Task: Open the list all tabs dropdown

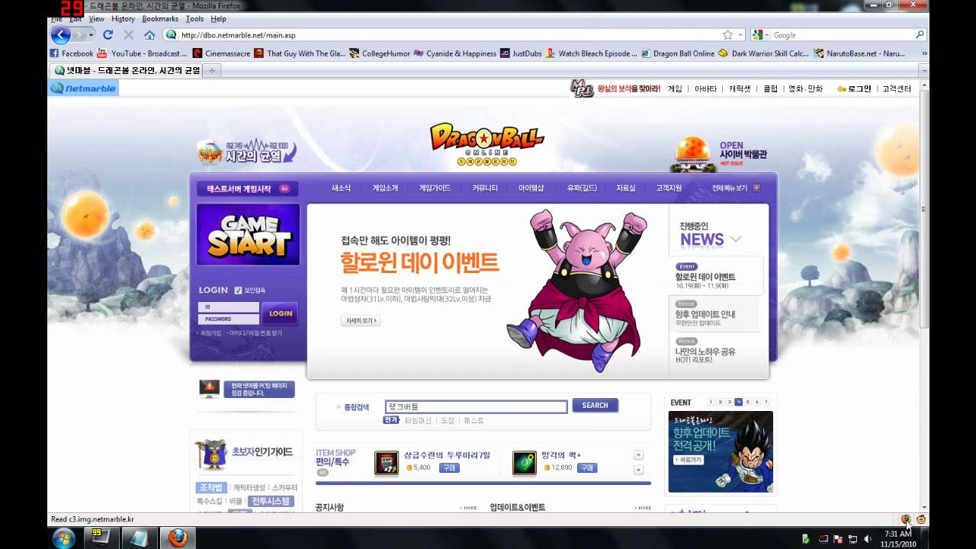Action: 924,70
